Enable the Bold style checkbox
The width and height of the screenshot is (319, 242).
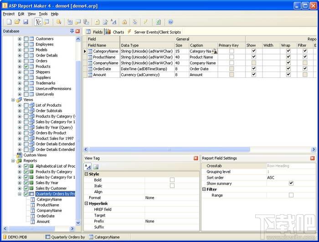[172, 180]
